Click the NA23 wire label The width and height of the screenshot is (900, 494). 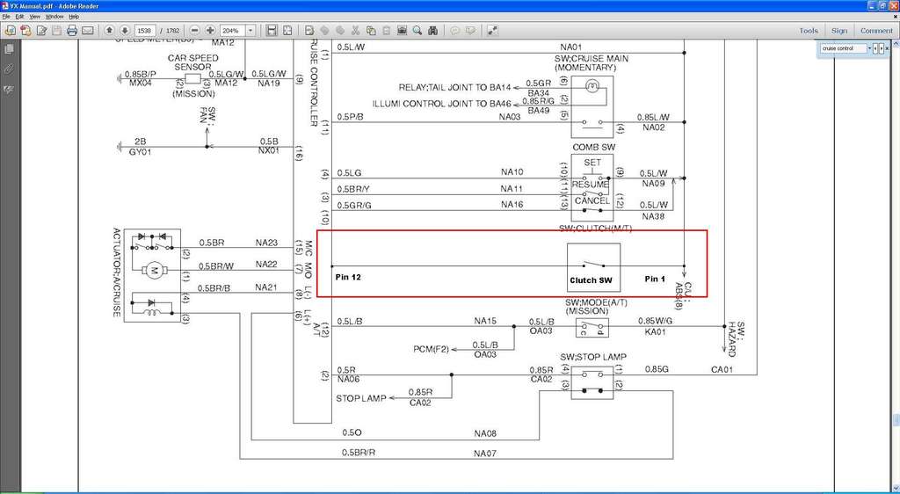point(266,243)
